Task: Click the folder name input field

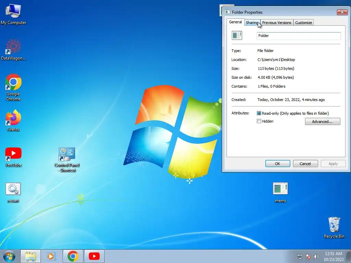Action: 299,36
